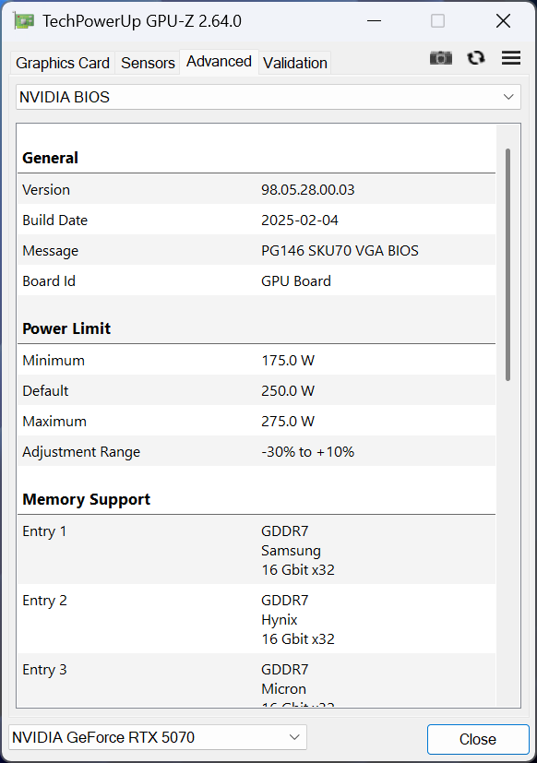Select the Default power limit value
The width and height of the screenshot is (537, 763).
pos(288,390)
